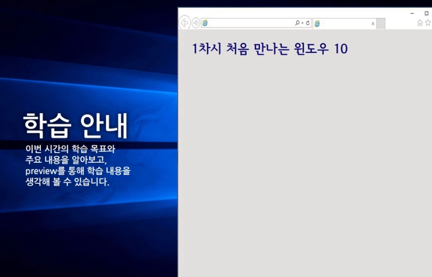Select the open Internet Explorer tab
The height and width of the screenshot is (277, 432).
344,24
